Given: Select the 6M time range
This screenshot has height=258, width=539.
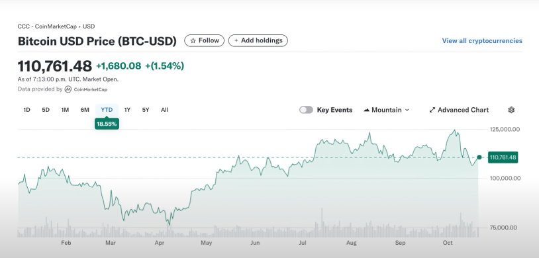Looking at the screenshot, I should tap(85, 110).
